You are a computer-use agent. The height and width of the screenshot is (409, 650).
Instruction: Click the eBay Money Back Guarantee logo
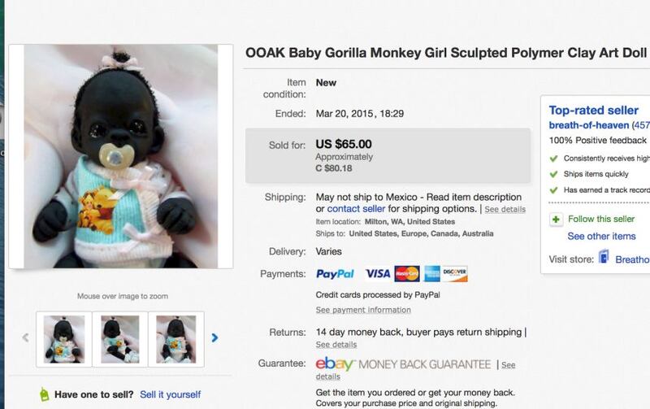(403, 364)
